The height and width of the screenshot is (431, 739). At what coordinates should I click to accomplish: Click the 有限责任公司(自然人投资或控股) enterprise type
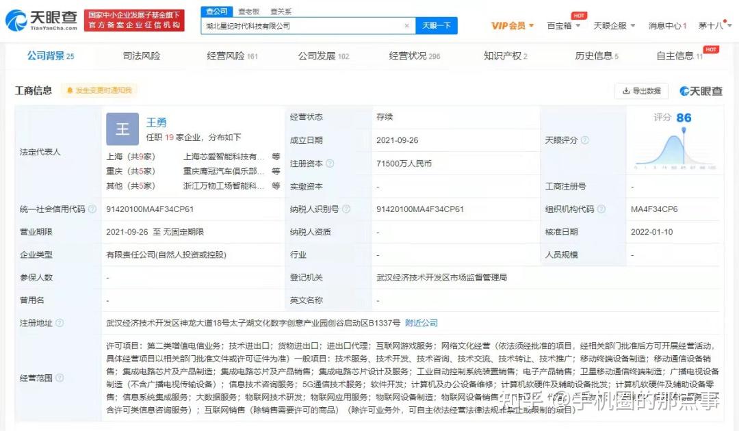click(x=166, y=254)
